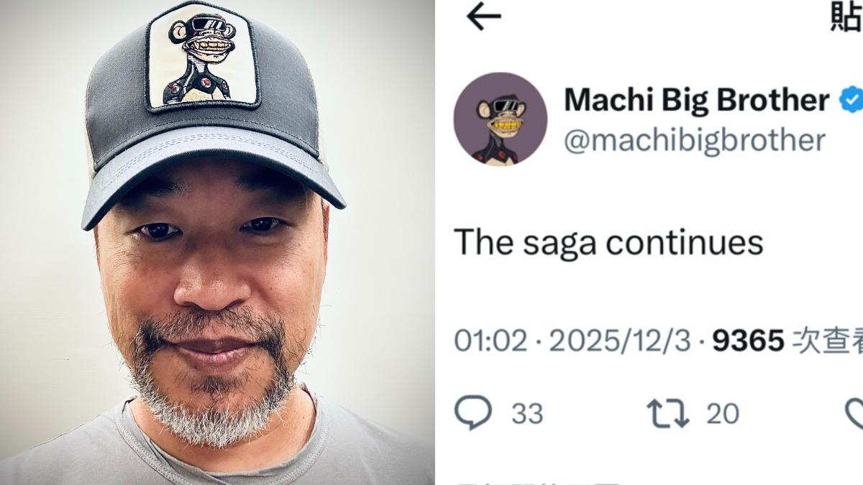Click the retweet count 20
The image size is (863, 485).
pos(722,414)
